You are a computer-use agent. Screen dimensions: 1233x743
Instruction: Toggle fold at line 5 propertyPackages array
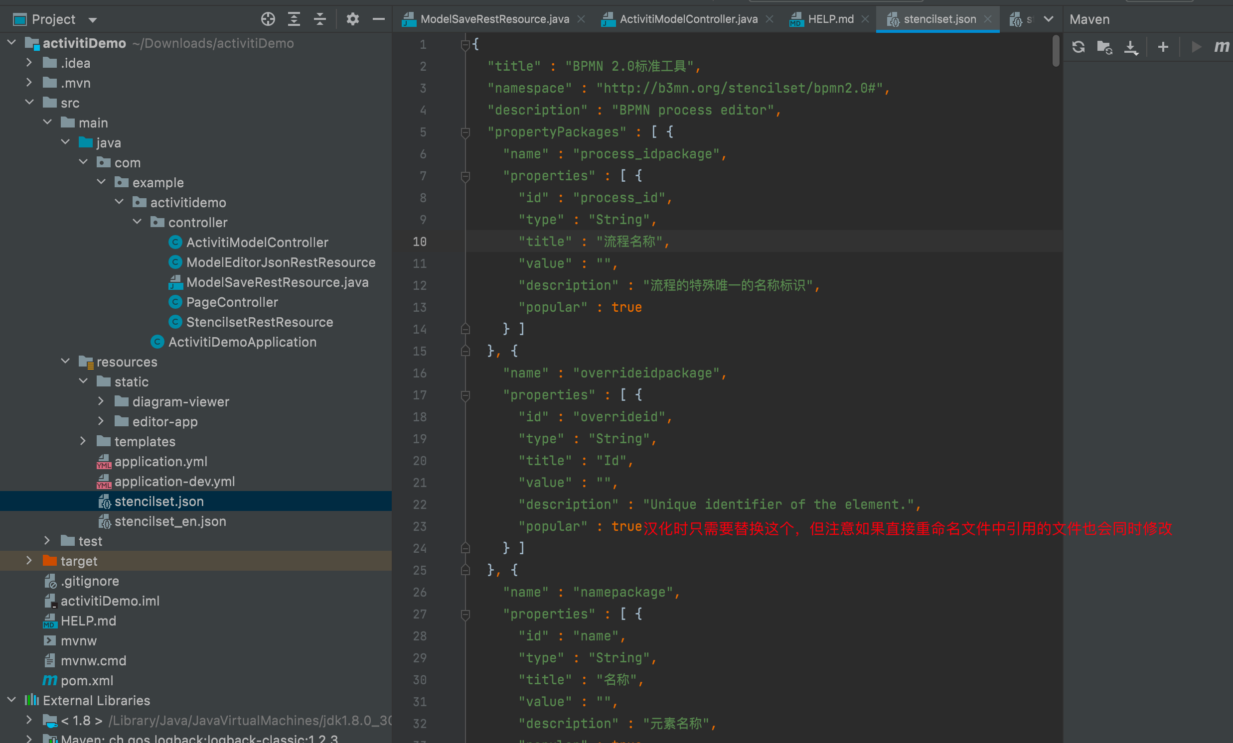coord(465,131)
